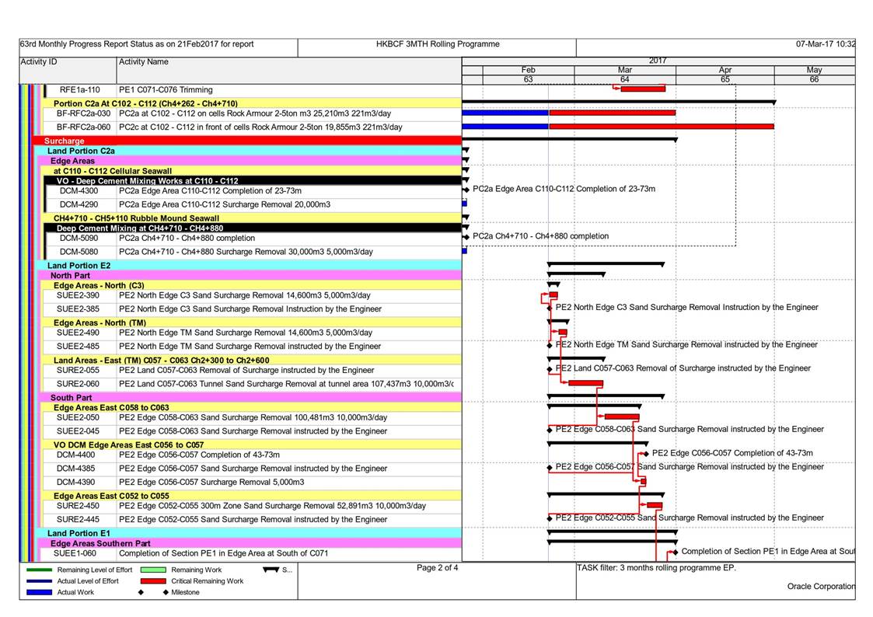
Task: Select the Land Portion C2a group band
Action: click(249, 151)
